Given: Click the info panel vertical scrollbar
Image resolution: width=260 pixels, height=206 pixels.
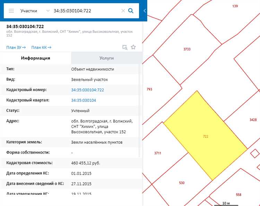Looking at the screenshot, I should [140, 104].
